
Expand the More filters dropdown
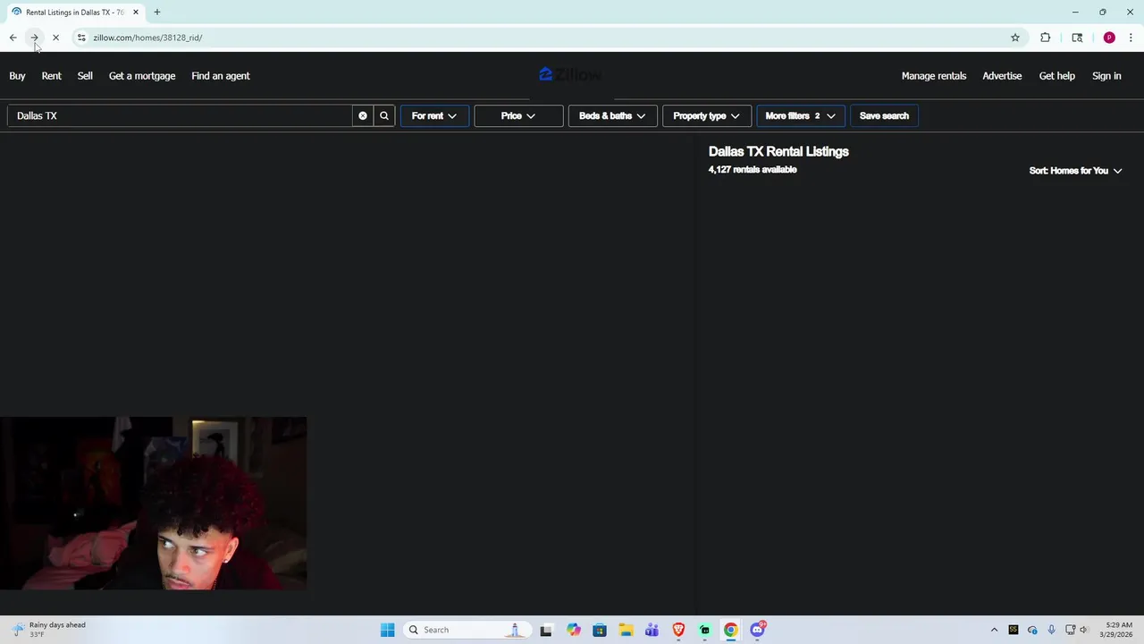(800, 115)
